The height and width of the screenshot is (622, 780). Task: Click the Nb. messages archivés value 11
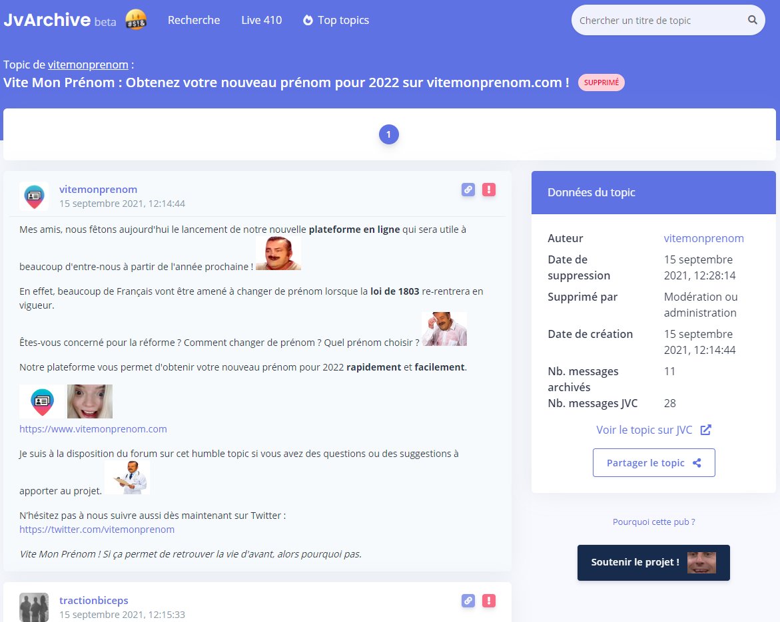(x=669, y=372)
